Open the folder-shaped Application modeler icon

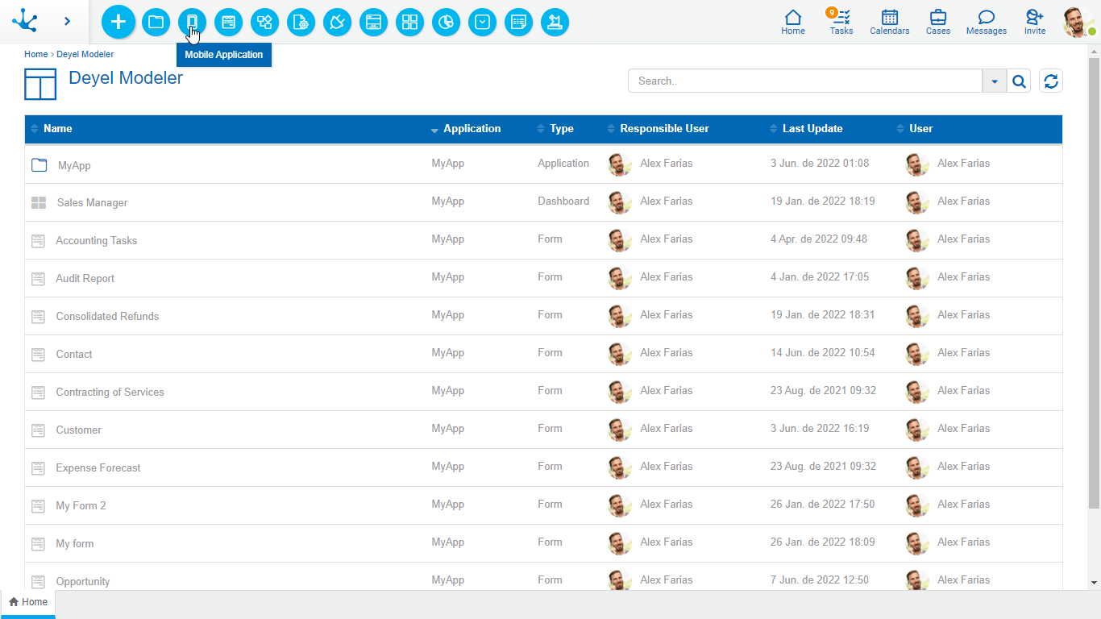tap(156, 23)
